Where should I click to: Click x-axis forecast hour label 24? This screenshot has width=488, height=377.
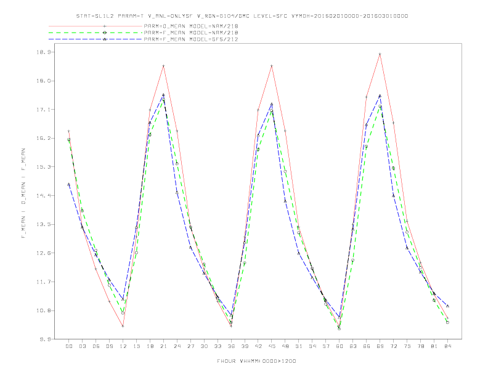(177, 346)
